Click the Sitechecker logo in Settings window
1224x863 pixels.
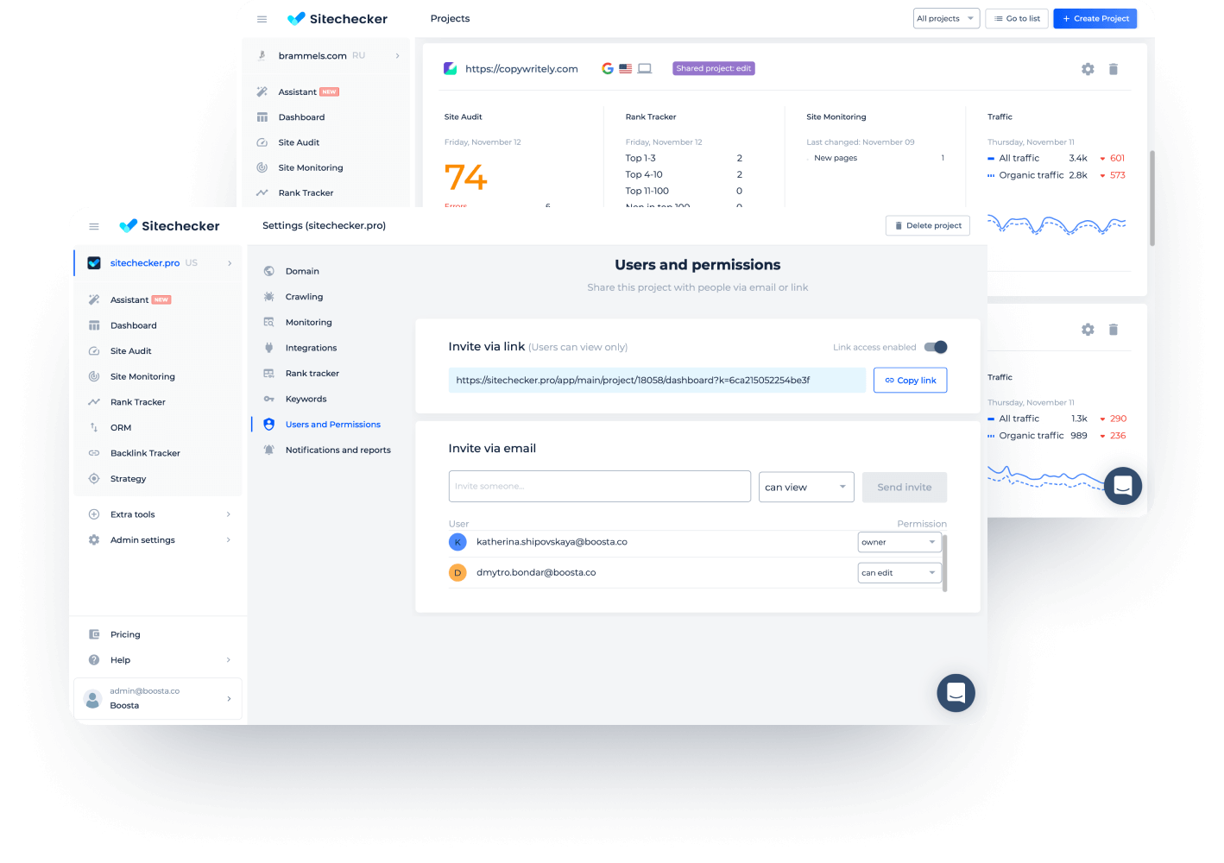tap(169, 226)
